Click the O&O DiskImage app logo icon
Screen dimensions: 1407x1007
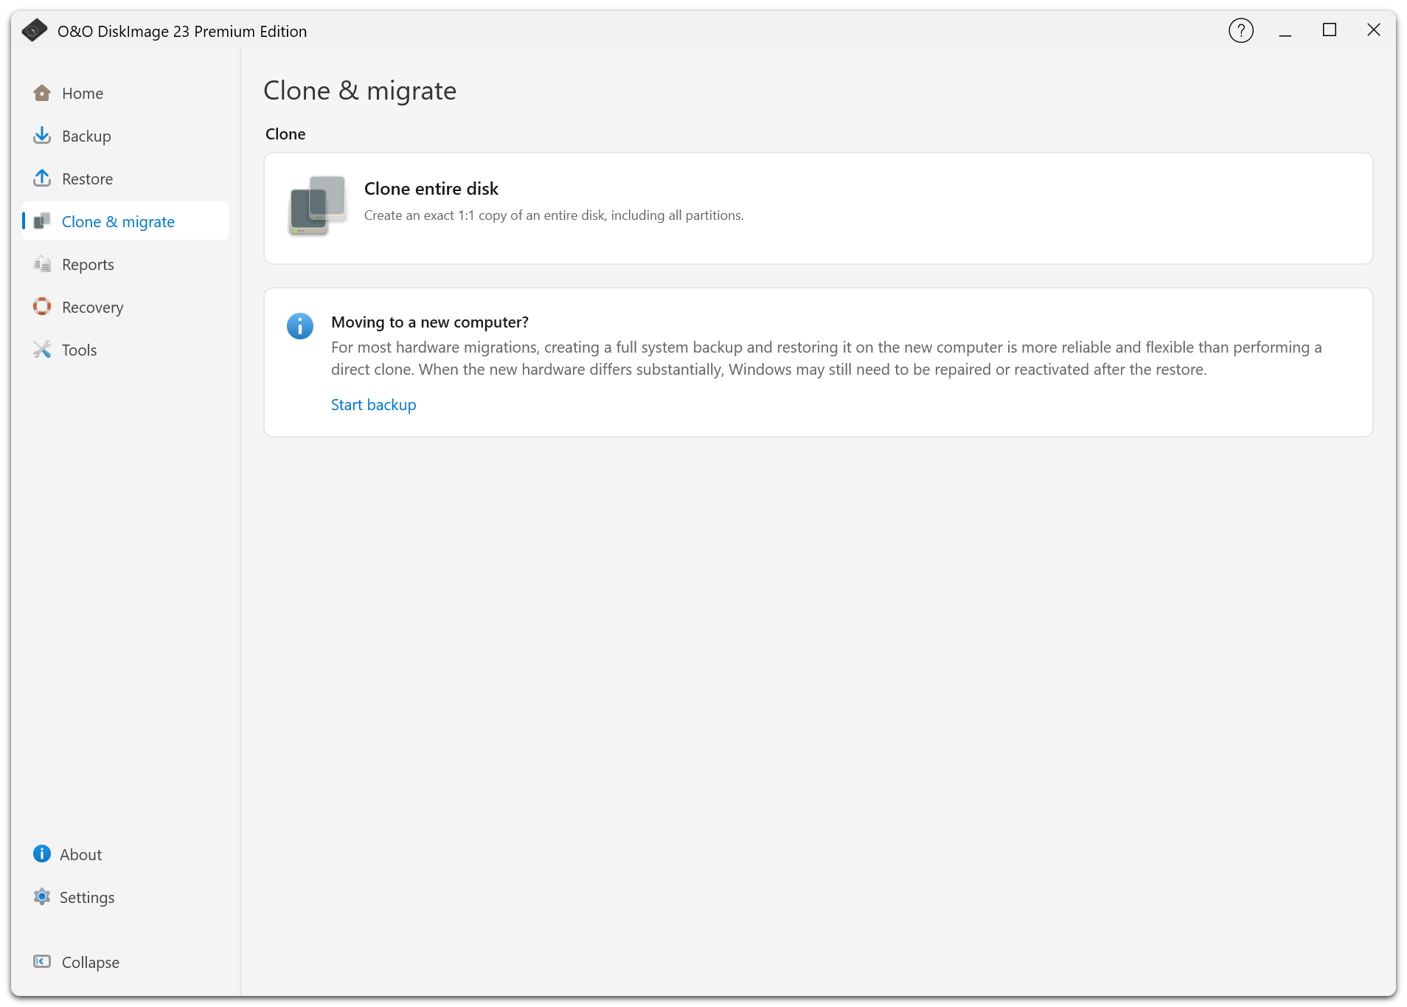(34, 31)
